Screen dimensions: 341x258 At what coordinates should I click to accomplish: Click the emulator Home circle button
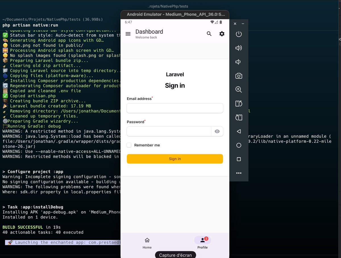click(239, 145)
